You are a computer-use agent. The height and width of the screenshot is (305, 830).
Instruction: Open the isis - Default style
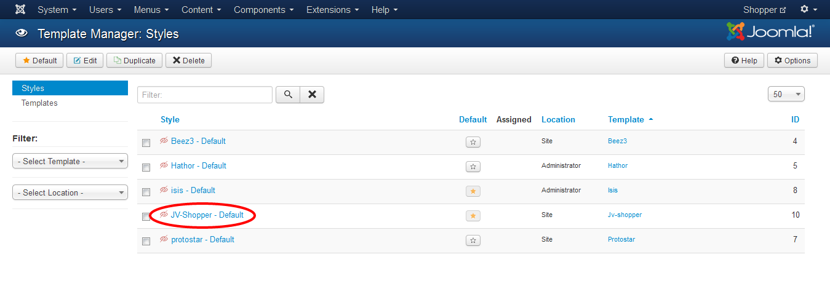tap(193, 190)
